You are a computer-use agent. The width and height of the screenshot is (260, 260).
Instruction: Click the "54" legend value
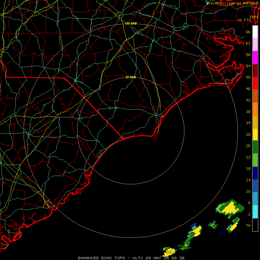coord(248,66)
